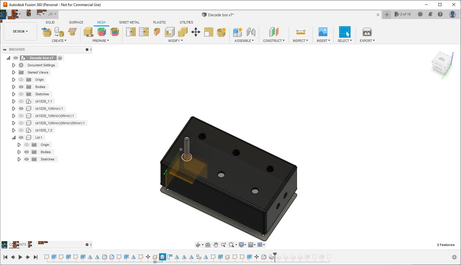Screen dimensions: 461x265
Task: Show component ck1029_1:2
Action: click(21, 130)
